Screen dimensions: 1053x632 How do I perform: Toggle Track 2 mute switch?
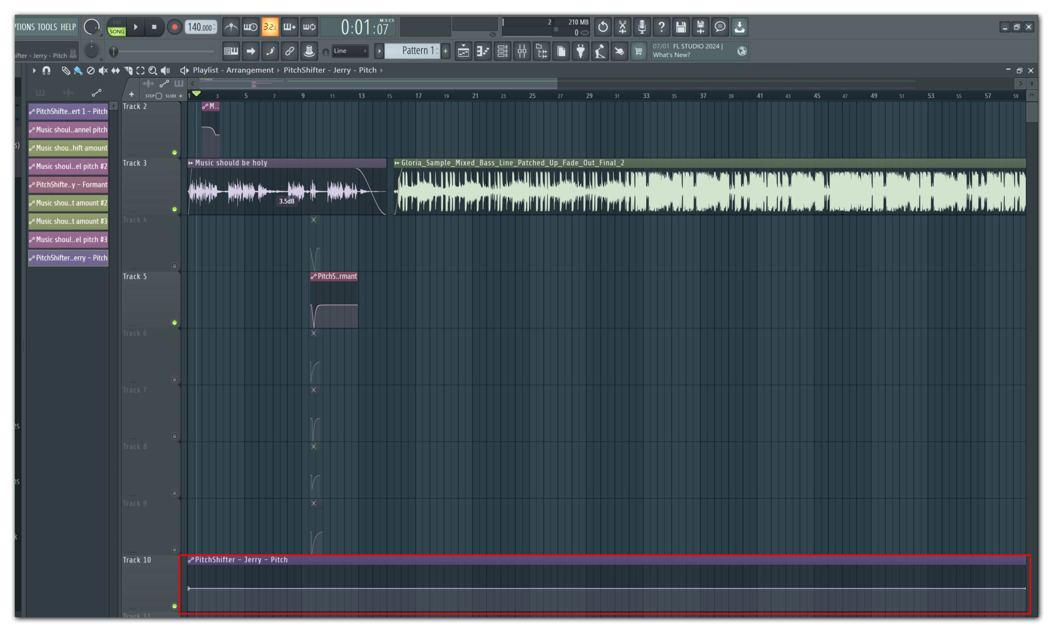tap(174, 153)
